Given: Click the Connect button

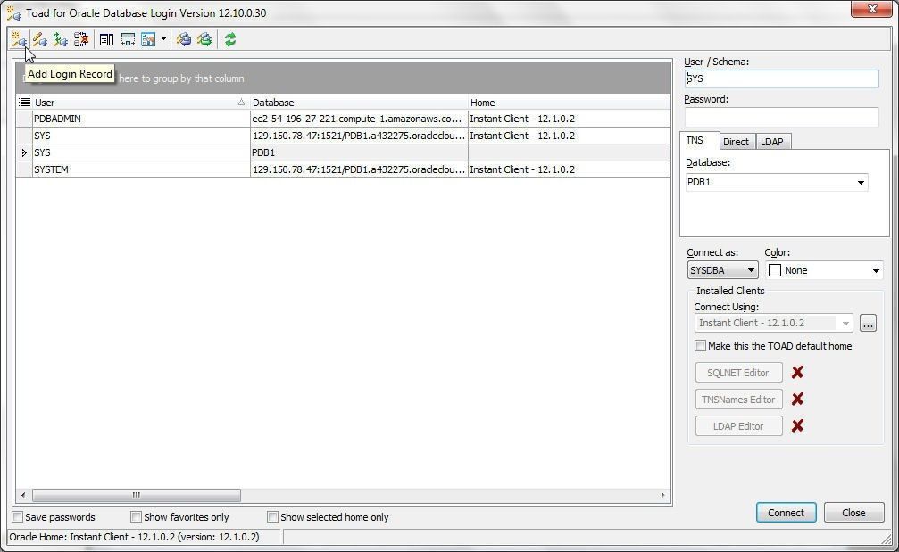Looking at the screenshot, I should pos(786,513).
